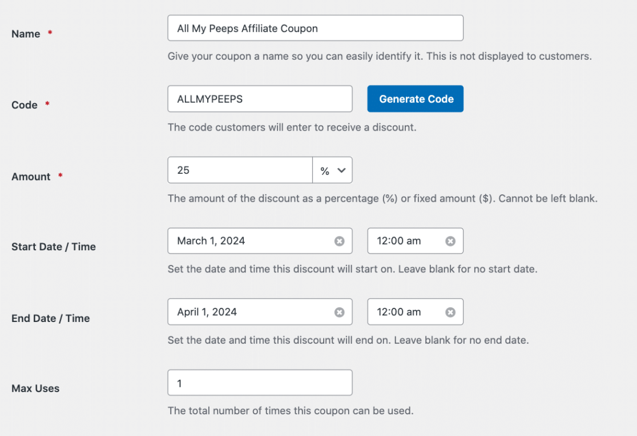Viewport: 637px width, 436px height.
Task: Focus the coupon name text field
Action: (x=315, y=28)
